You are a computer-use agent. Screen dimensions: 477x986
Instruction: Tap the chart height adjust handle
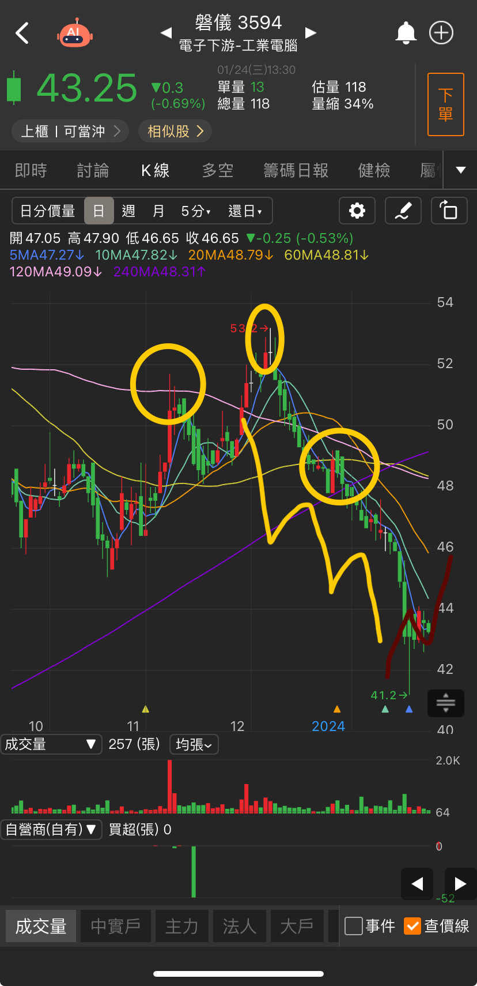(x=446, y=703)
